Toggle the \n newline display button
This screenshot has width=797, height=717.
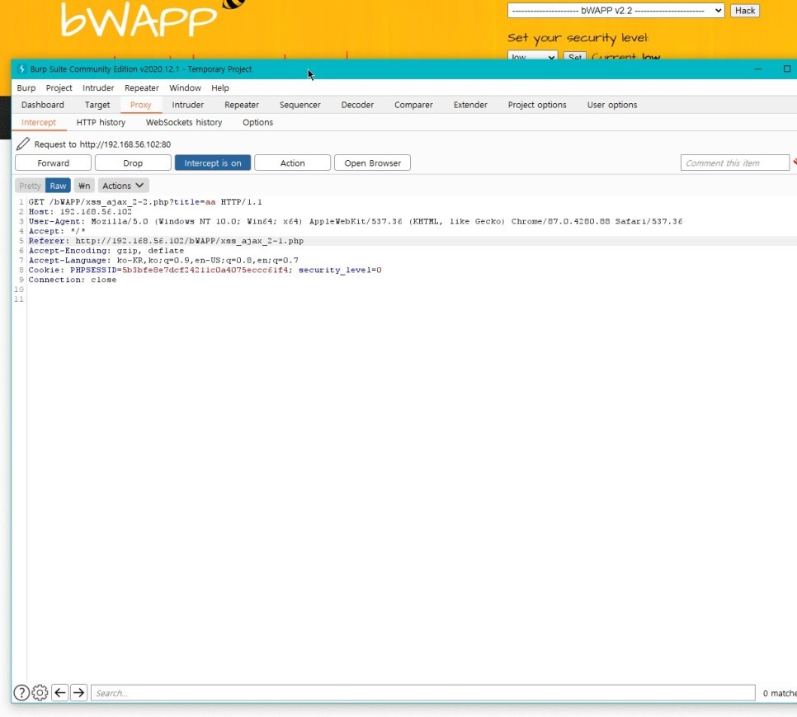click(84, 186)
